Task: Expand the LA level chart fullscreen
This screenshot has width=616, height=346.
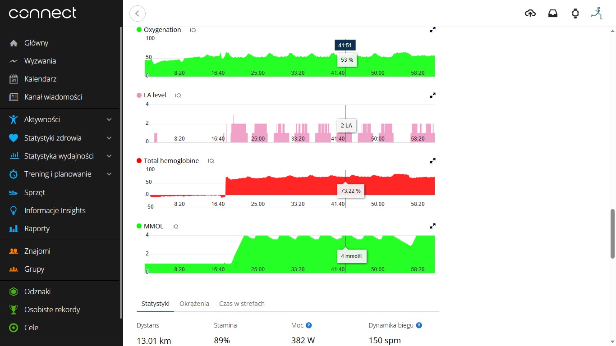Action: (x=432, y=96)
